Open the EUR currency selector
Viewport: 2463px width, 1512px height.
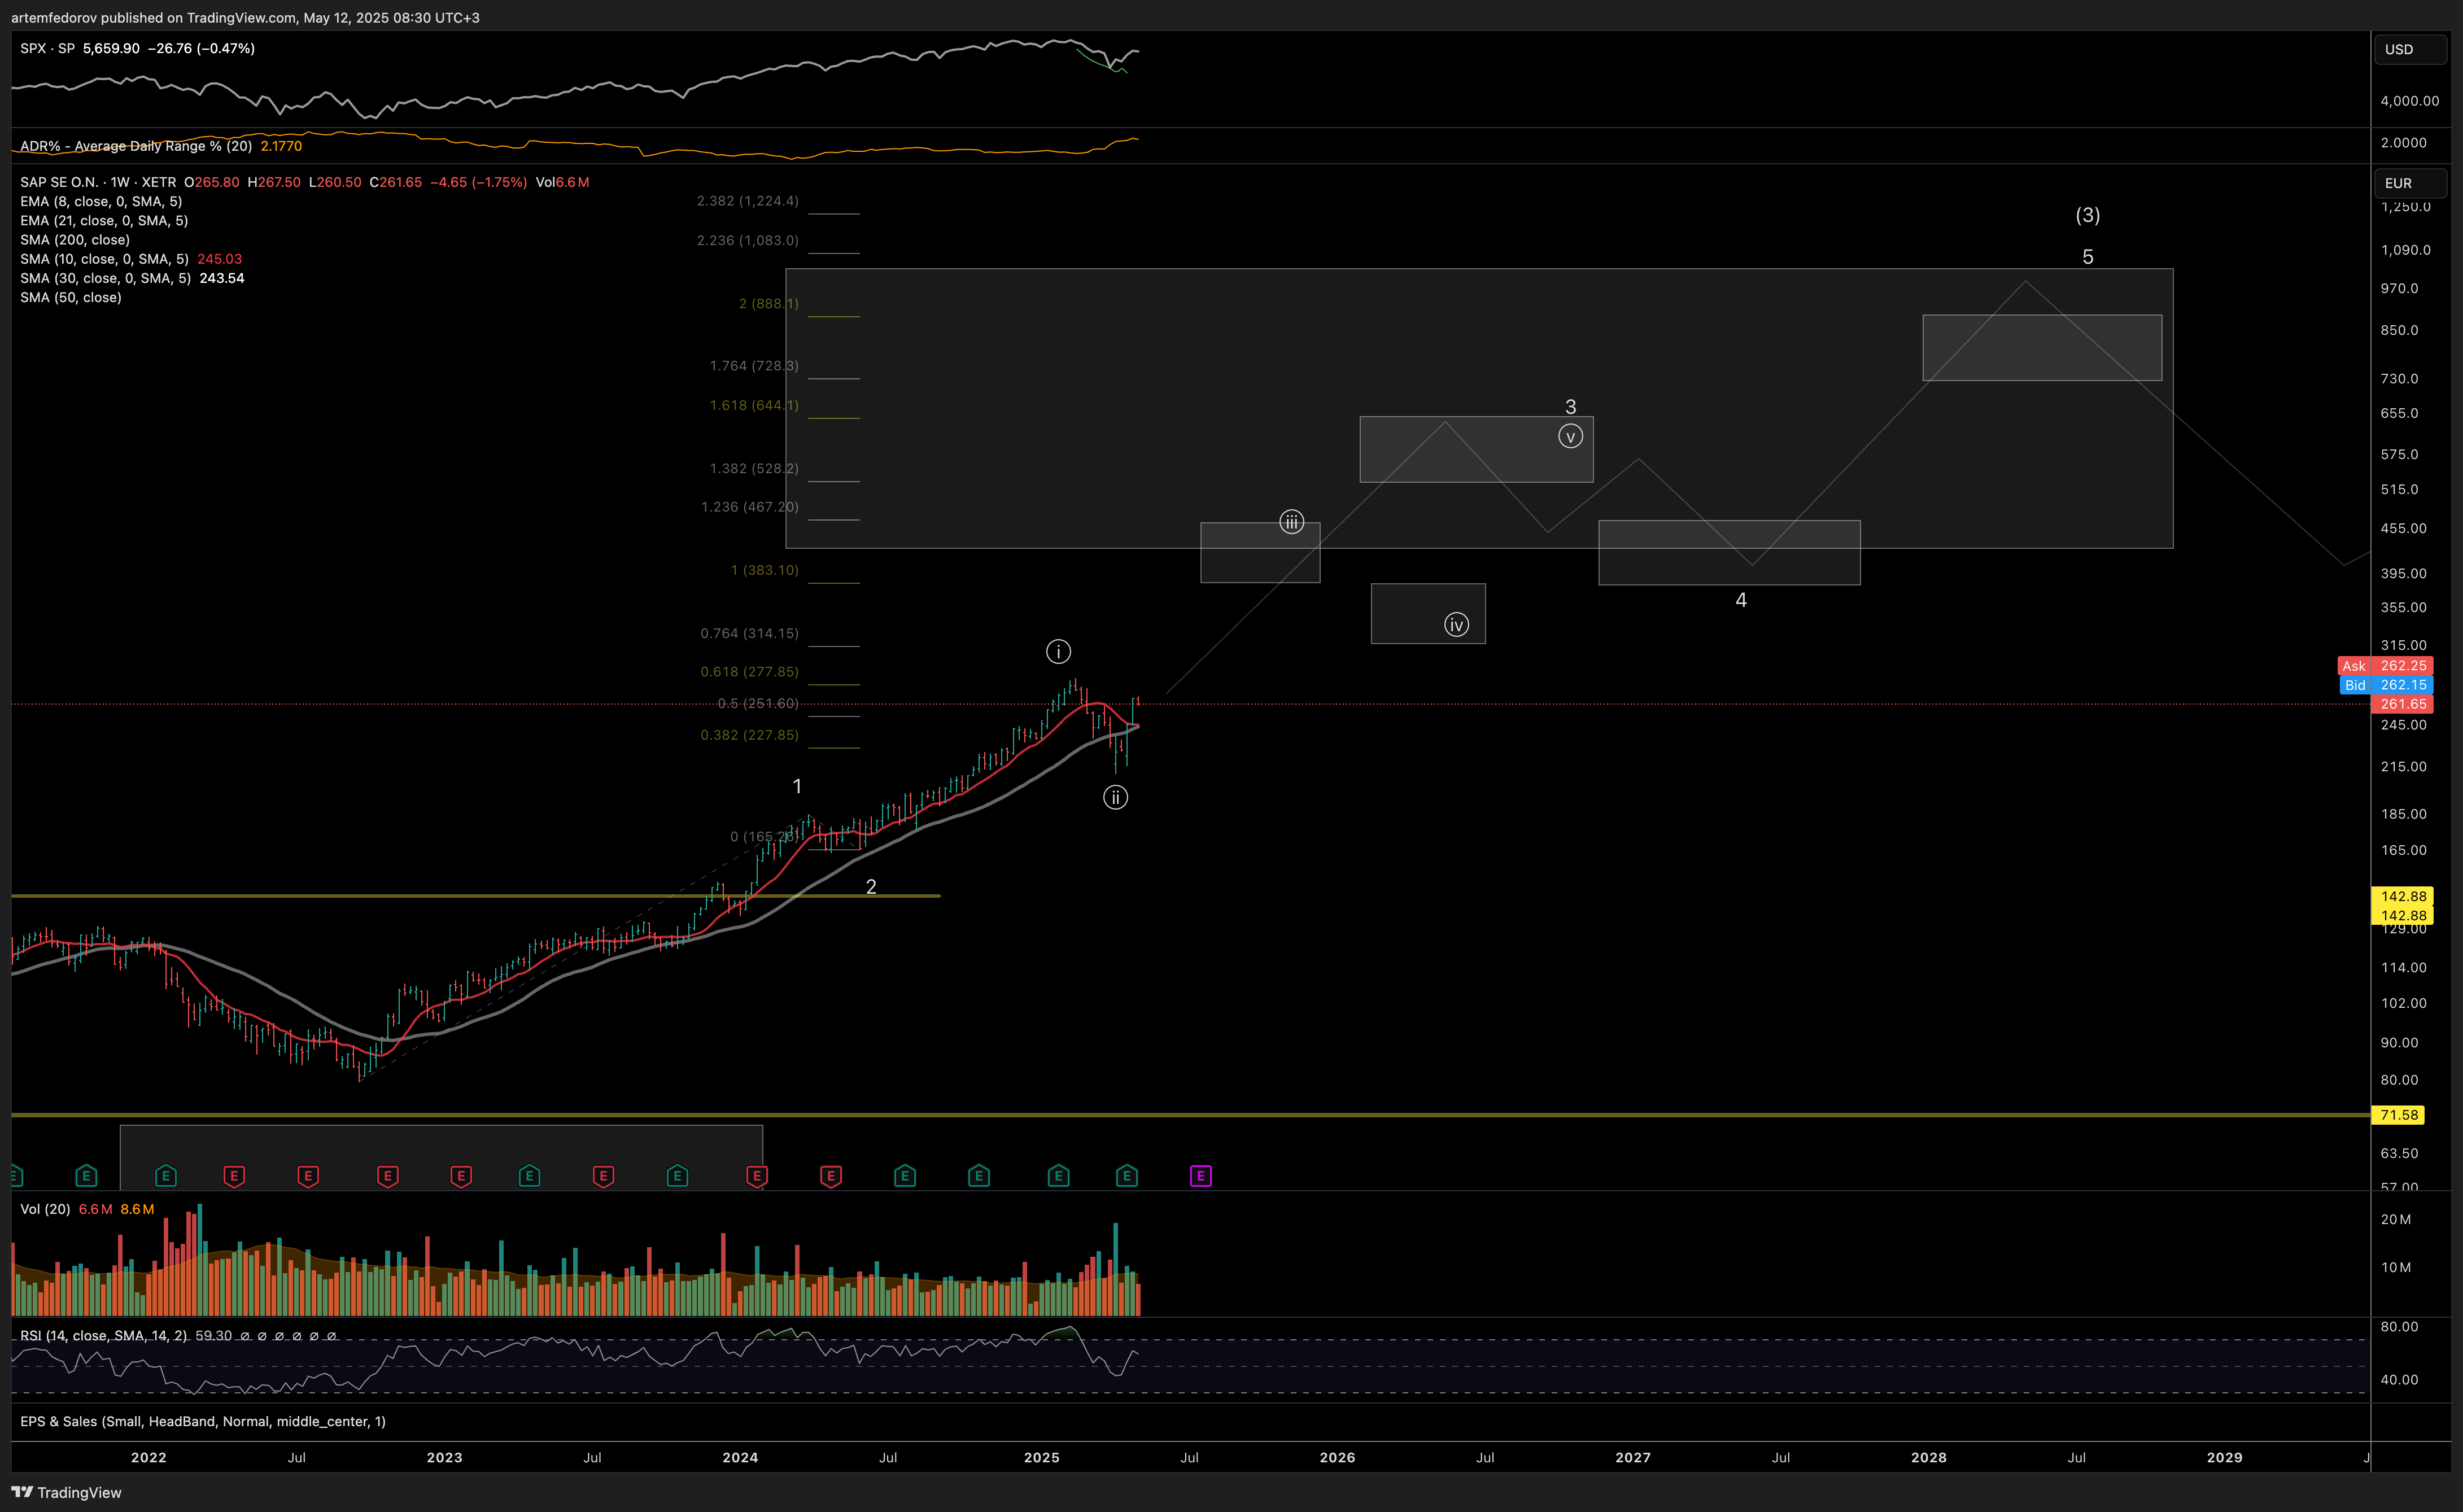[x=2410, y=183]
